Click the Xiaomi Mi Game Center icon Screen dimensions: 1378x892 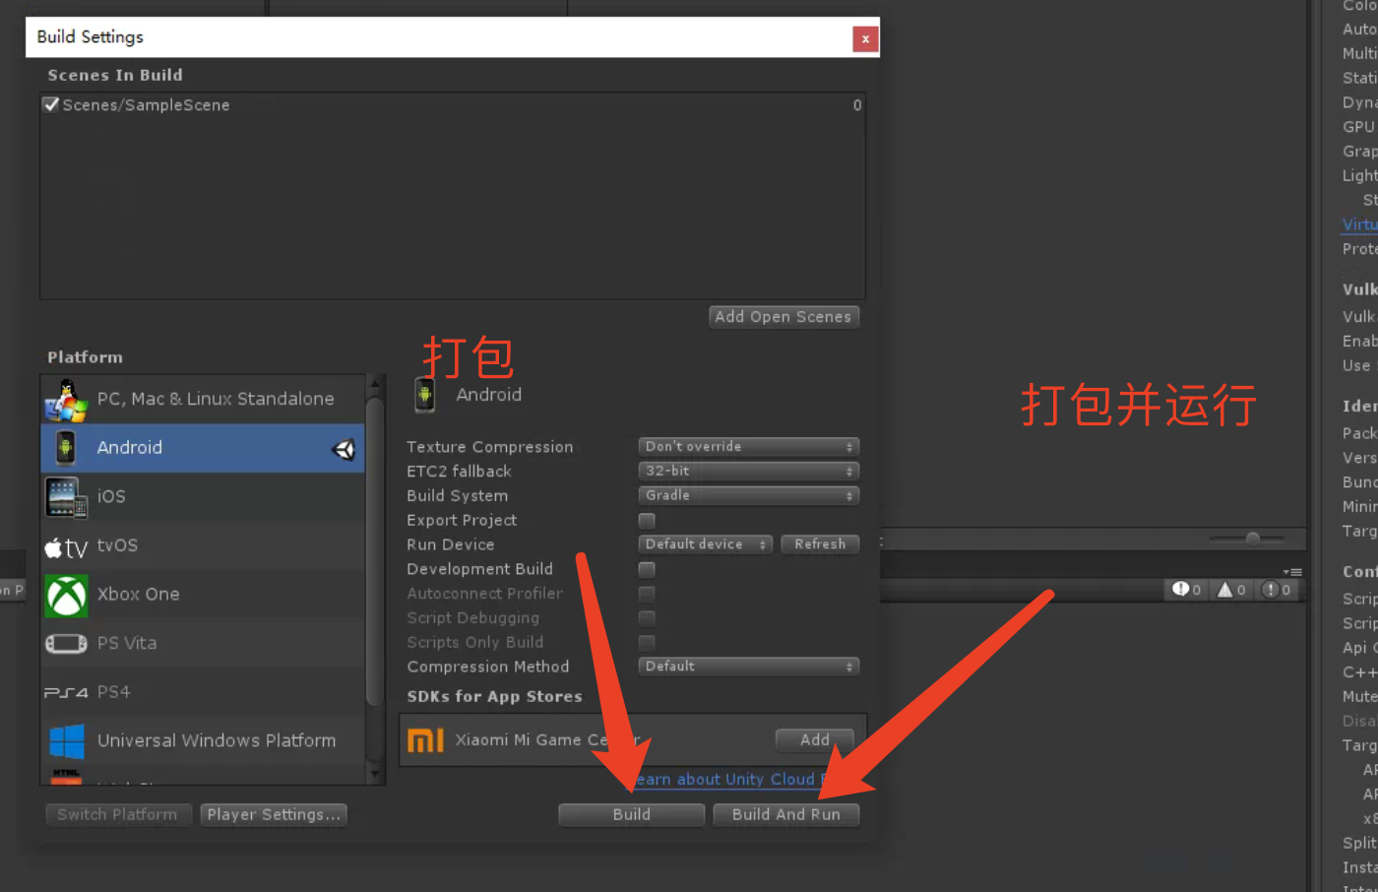(425, 739)
